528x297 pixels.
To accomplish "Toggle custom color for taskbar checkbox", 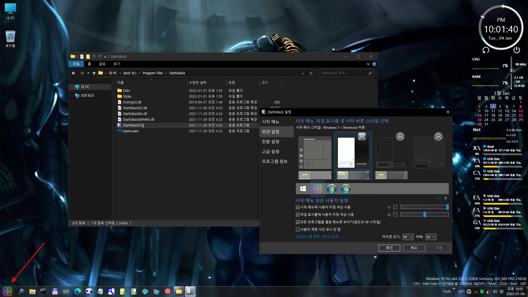I will tap(298, 215).
